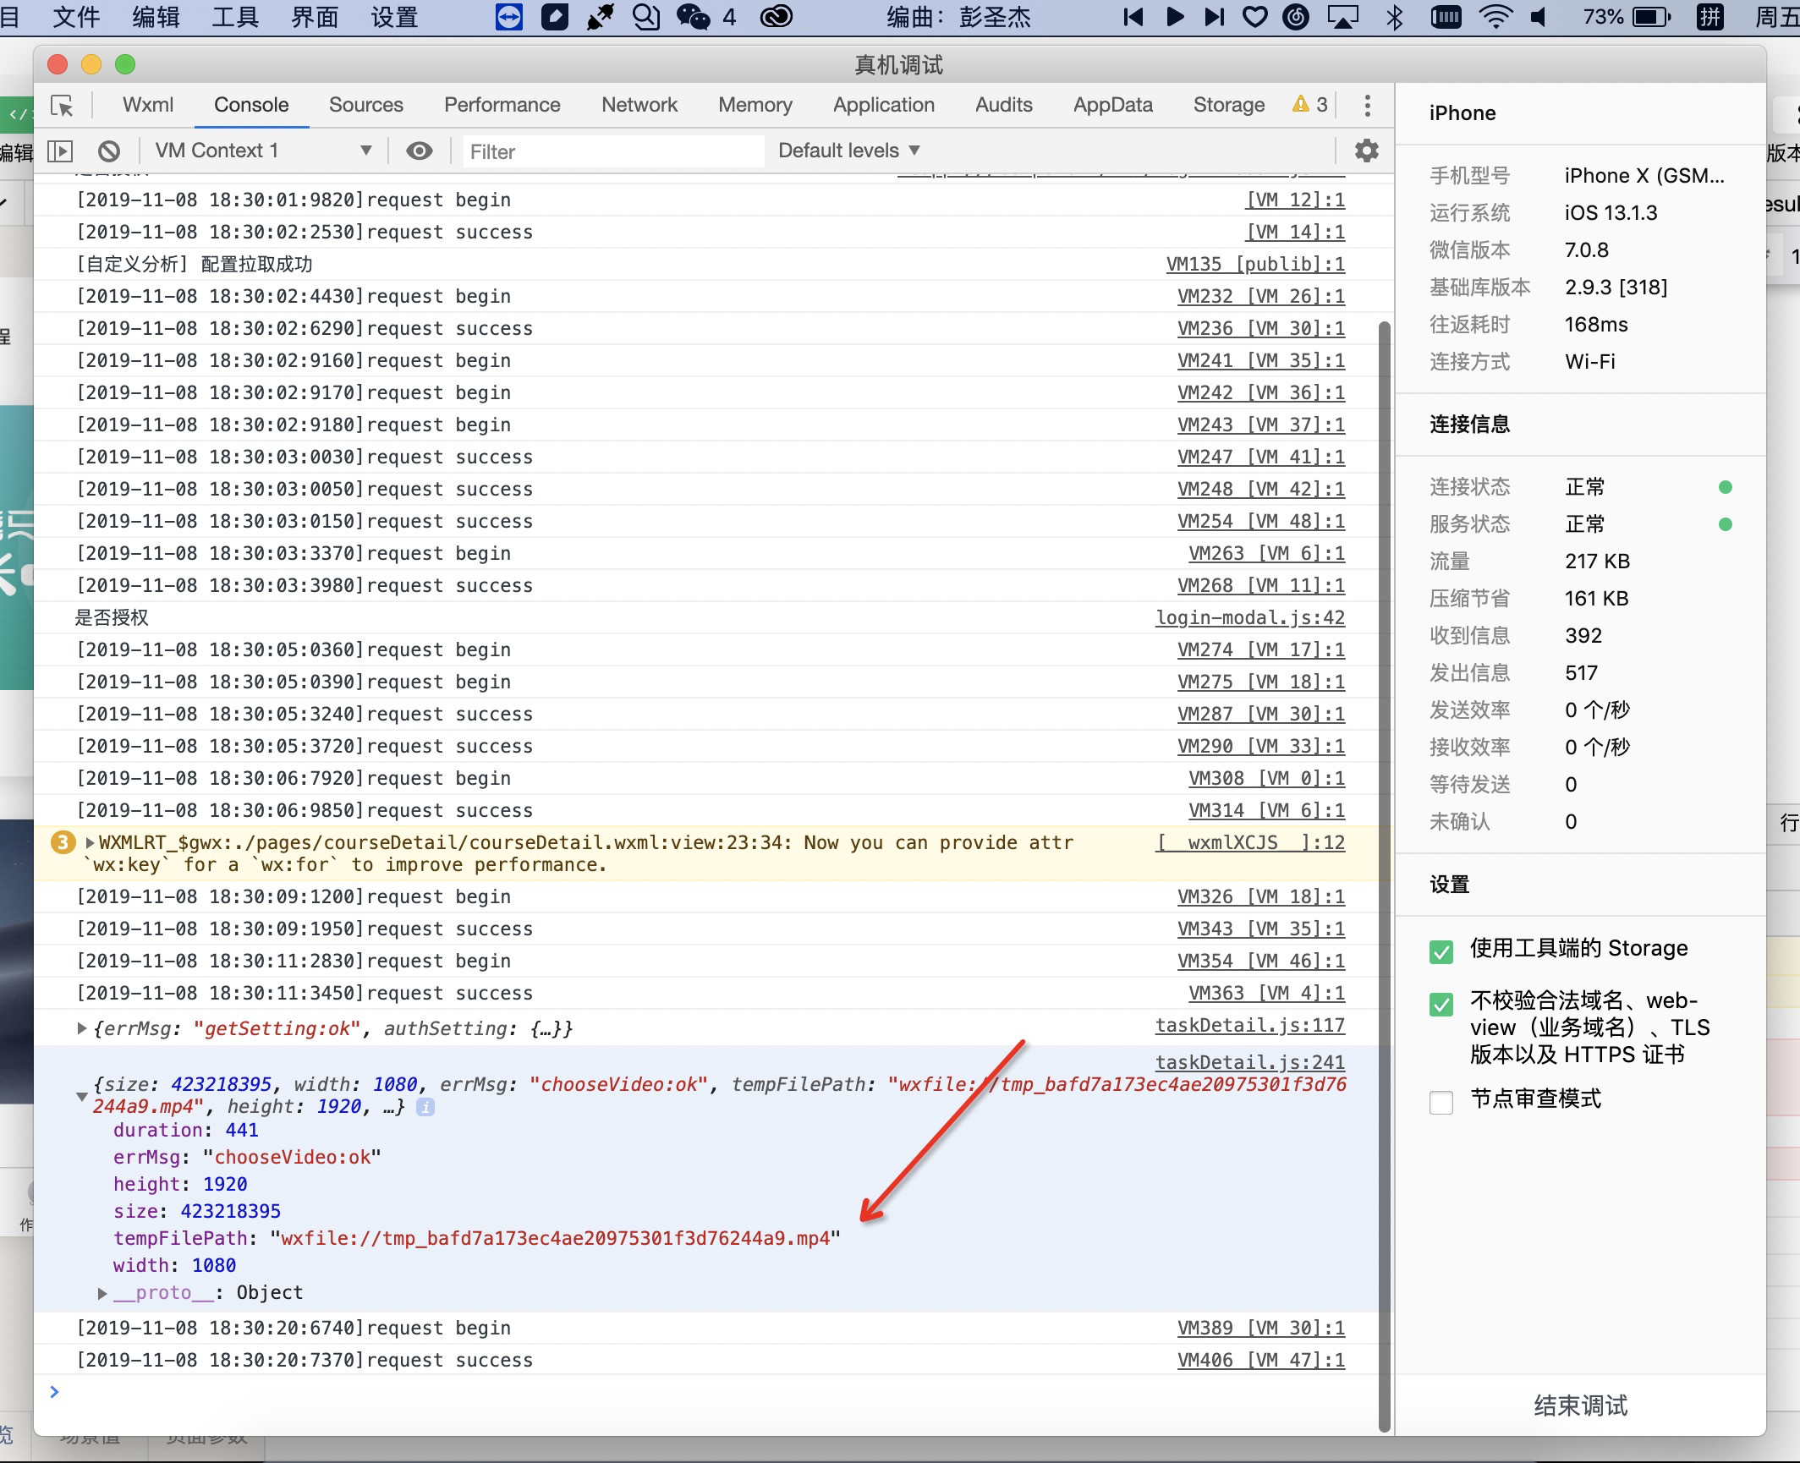Open WeChat icon in the menu bar
Viewport: 1800px width, 1463px height.
point(693,17)
